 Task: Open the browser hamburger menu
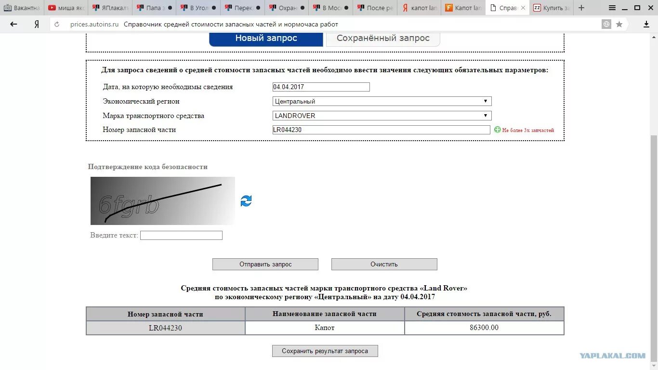tap(612, 8)
